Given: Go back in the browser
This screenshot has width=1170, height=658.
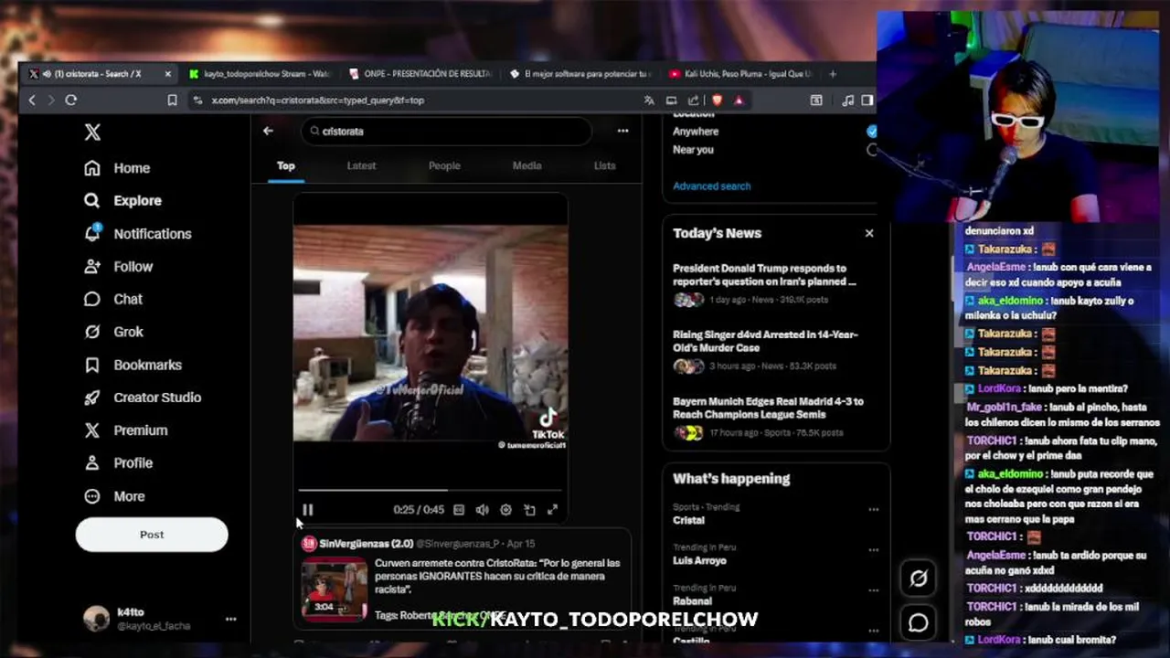Looking at the screenshot, I should coord(32,101).
